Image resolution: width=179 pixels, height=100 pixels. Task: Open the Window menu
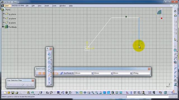pos(63,6)
